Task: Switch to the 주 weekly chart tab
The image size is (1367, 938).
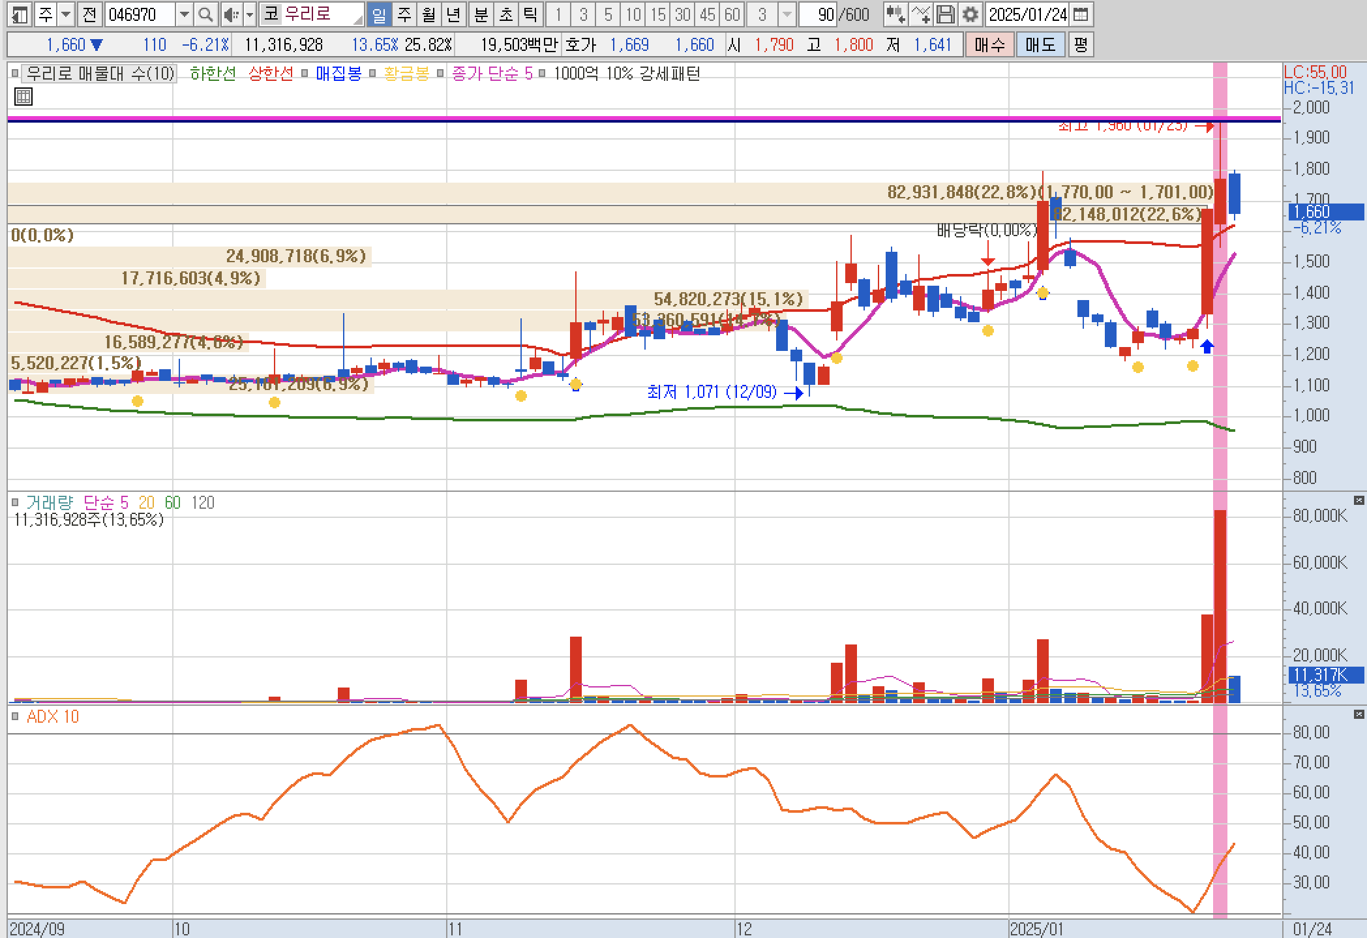Action: tap(404, 14)
